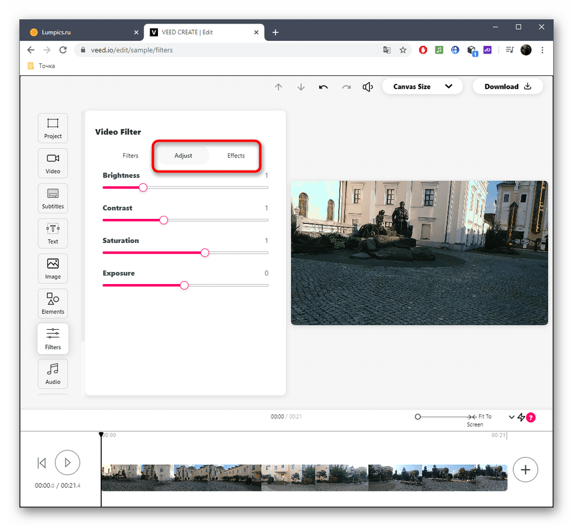Click the red Opera-style extension icon
The width and height of the screenshot is (573, 527).
tap(423, 50)
